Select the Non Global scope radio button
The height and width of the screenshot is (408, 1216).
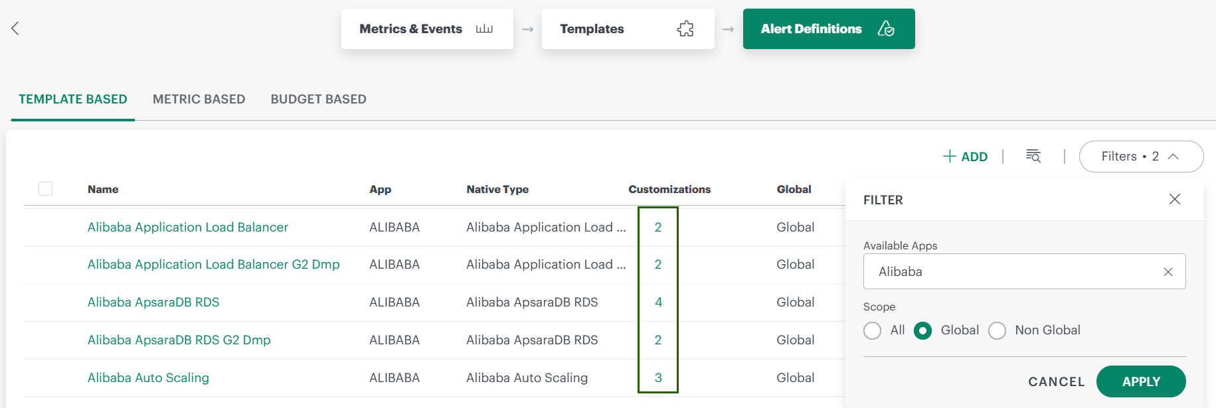point(997,330)
